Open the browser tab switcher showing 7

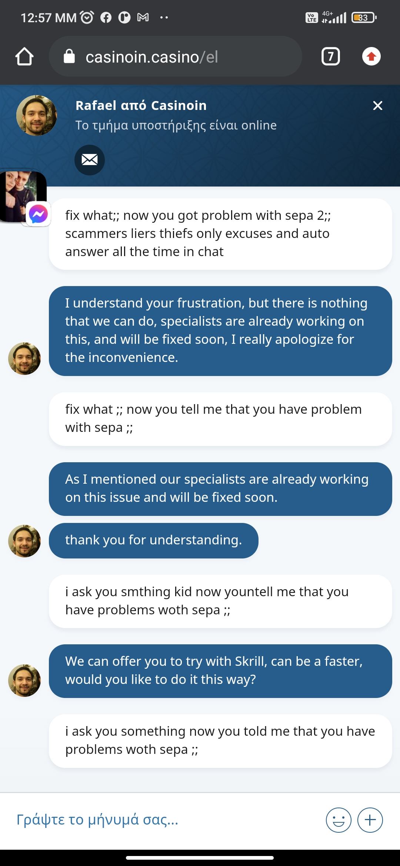point(330,57)
